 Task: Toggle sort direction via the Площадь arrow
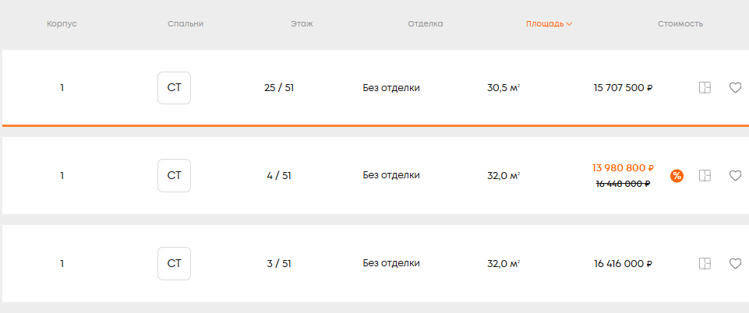[570, 24]
